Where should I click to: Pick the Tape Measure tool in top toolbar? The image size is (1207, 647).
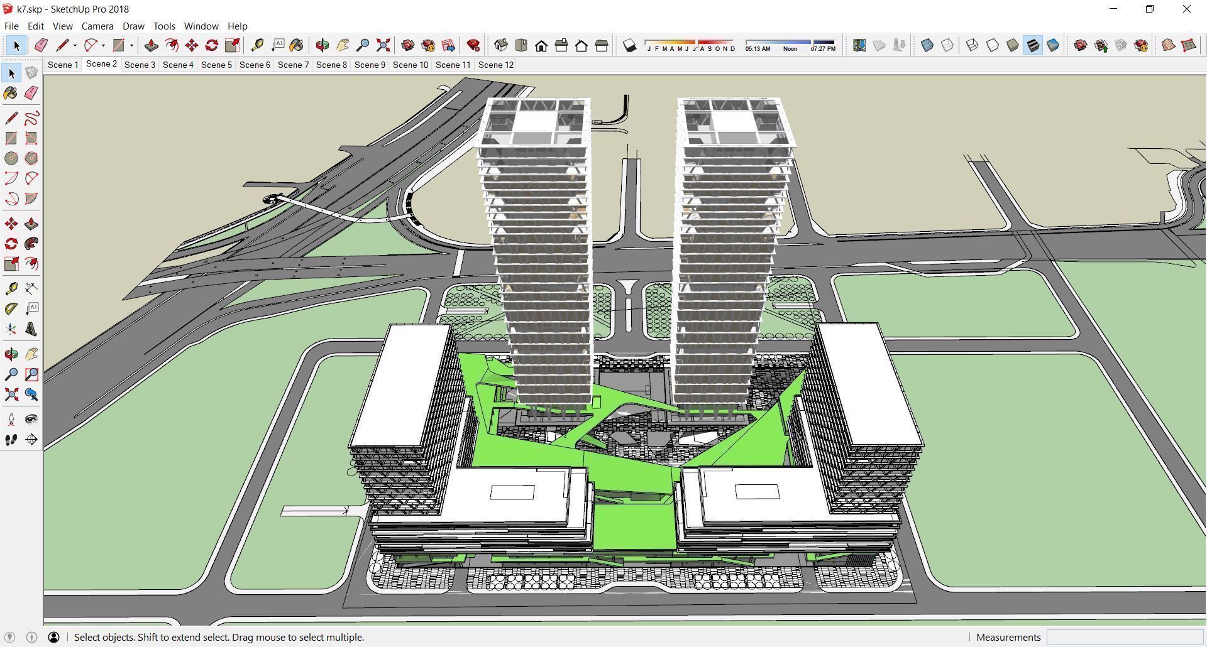click(x=257, y=45)
